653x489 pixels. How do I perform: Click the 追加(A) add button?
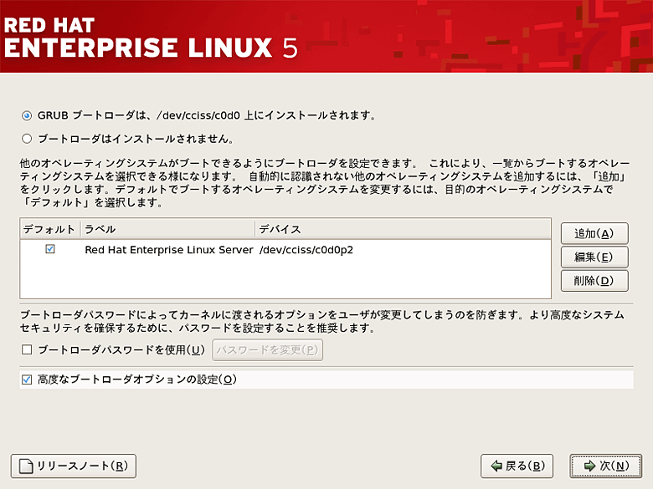[x=594, y=233]
